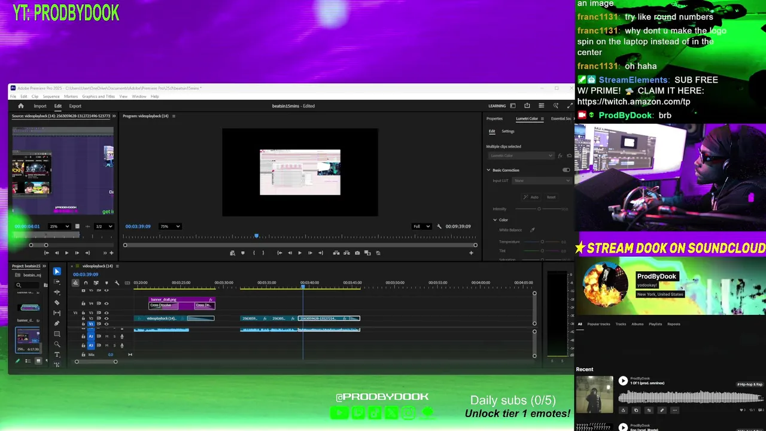
Task: Click Auto button in Lumetri
Action: point(531,197)
